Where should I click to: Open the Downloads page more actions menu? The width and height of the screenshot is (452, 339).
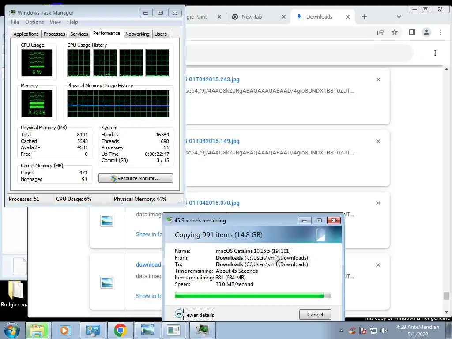pyautogui.click(x=435, y=53)
